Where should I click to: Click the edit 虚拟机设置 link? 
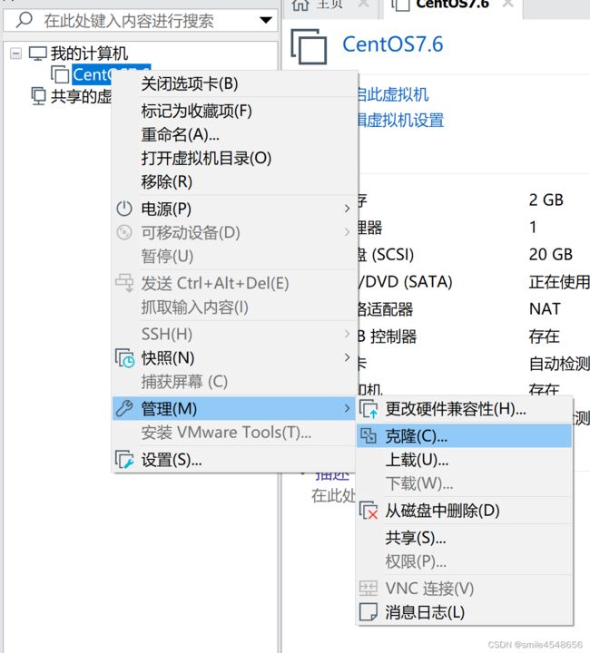tap(401, 121)
